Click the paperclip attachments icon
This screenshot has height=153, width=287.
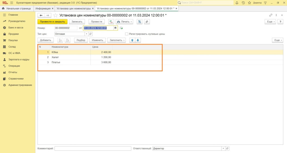(x=146, y=22)
